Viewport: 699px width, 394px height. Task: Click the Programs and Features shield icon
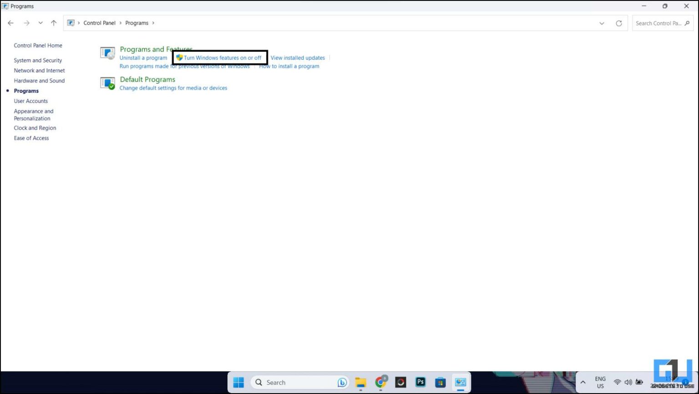(x=107, y=52)
